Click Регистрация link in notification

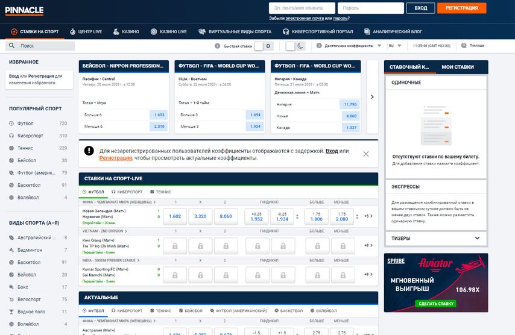[116, 158]
